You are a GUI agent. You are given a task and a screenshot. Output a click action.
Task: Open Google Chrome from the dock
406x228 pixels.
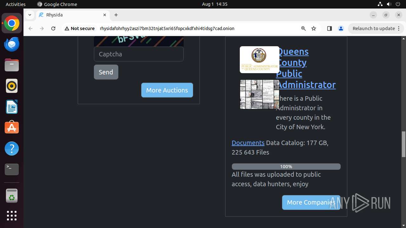[x=12, y=23]
